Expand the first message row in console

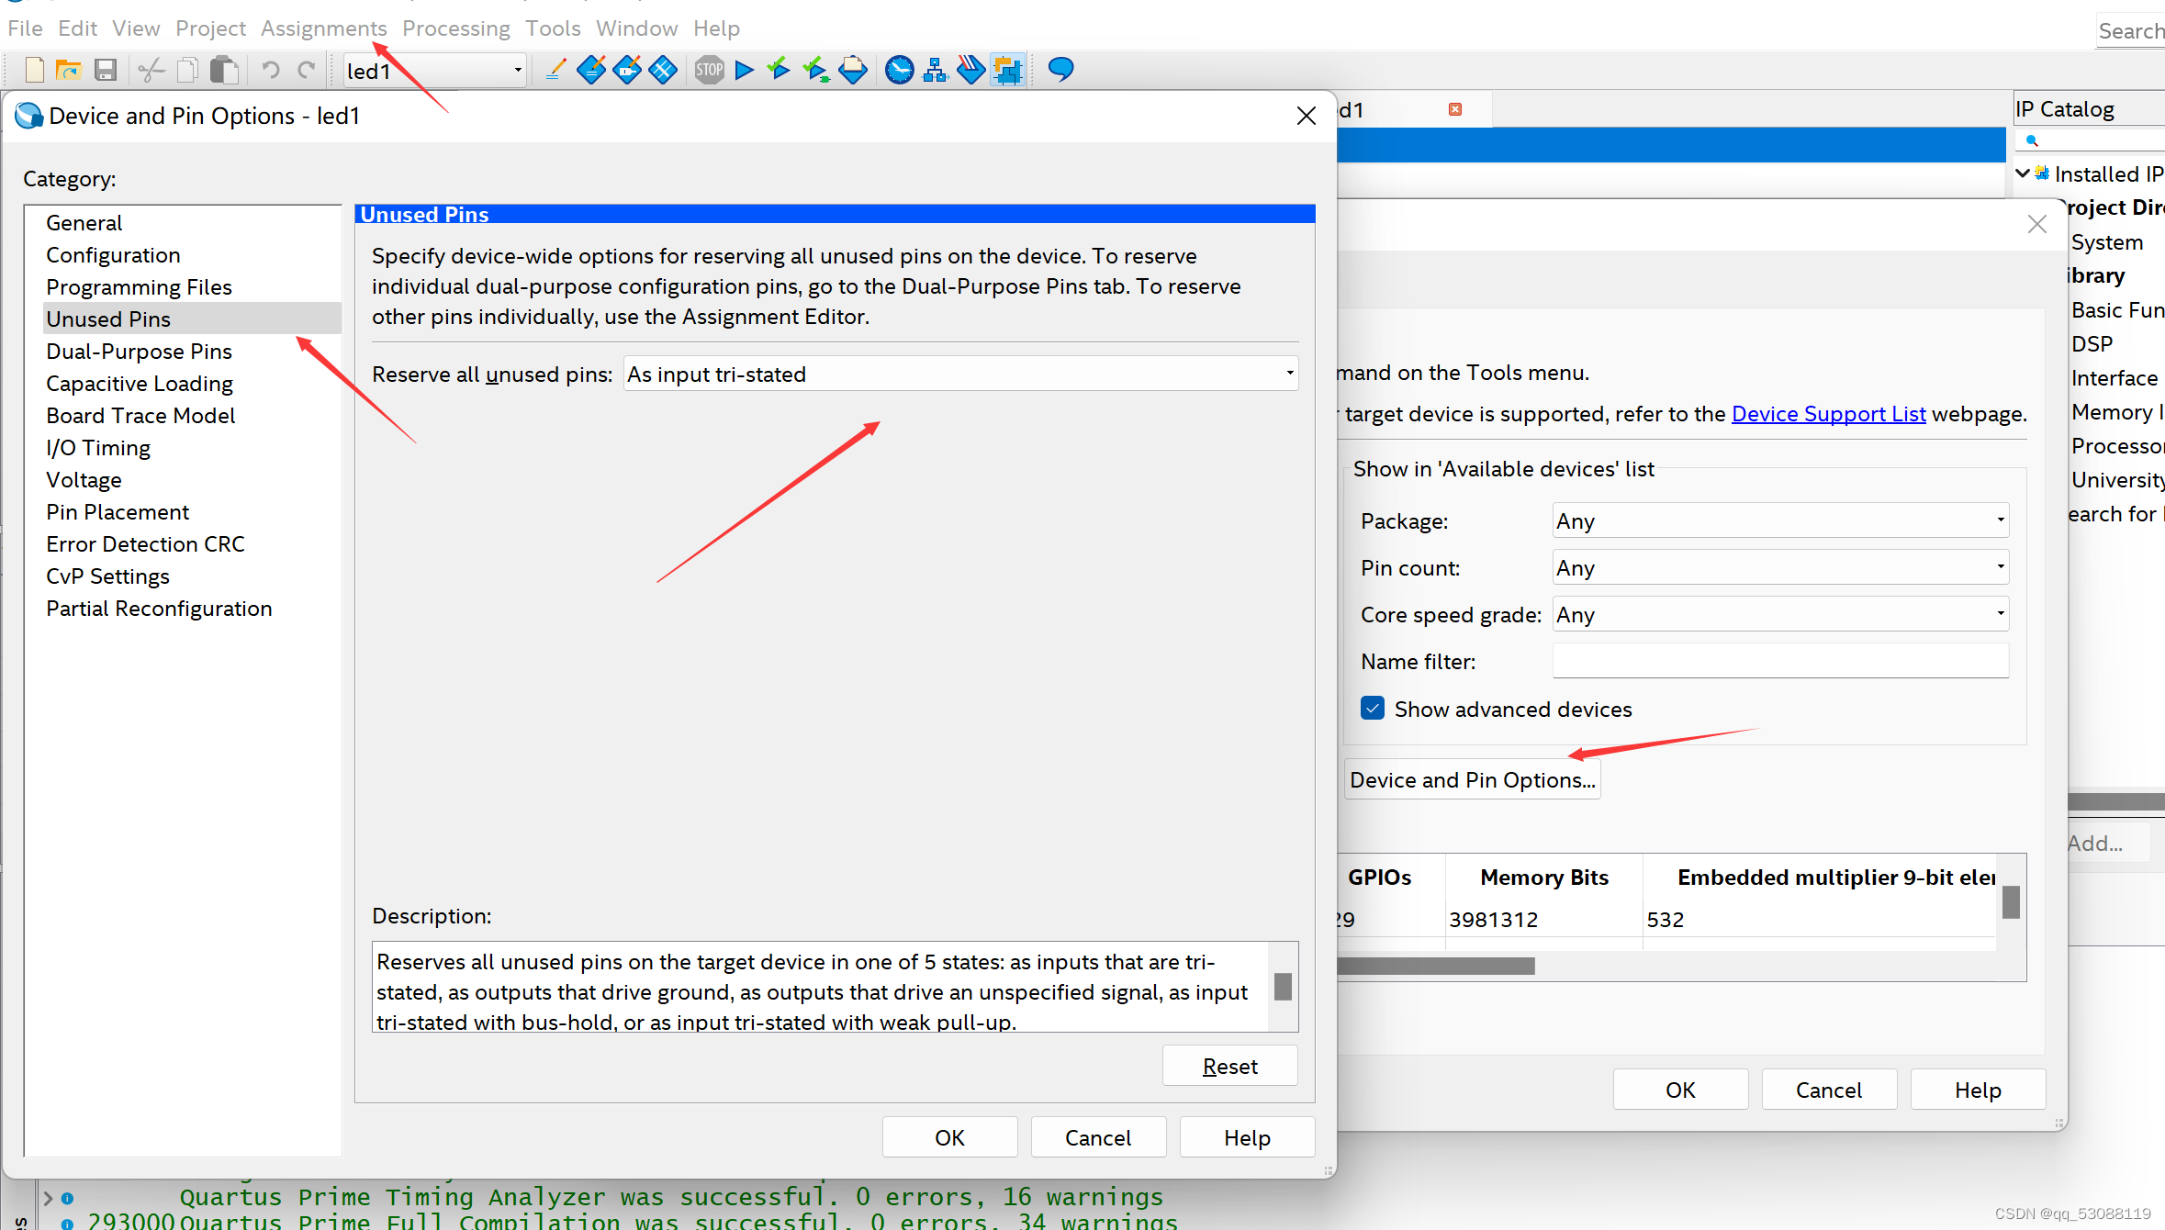tap(48, 1198)
